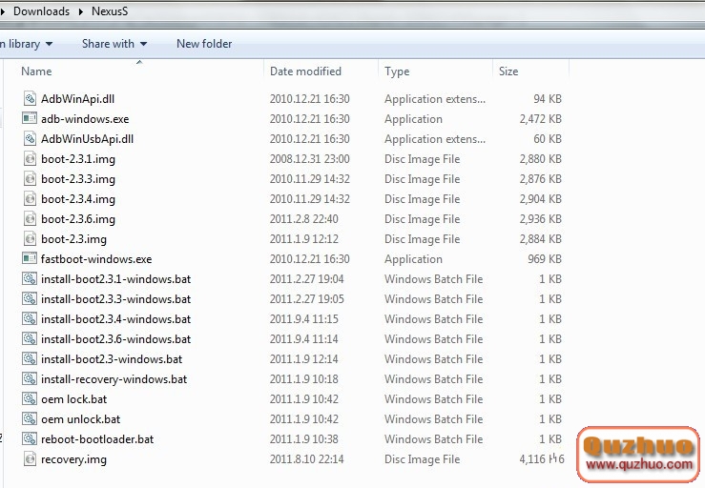Select the oem unlock.bat file icon
Image resolution: width=705 pixels, height=488 pixels.
click(30, 419)
